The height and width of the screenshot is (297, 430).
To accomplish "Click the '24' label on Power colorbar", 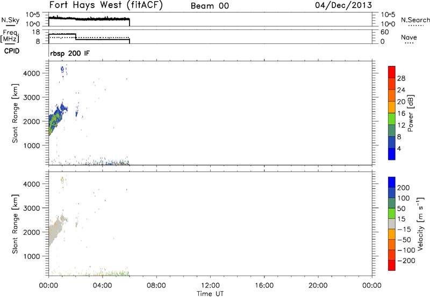I will 401,90.
